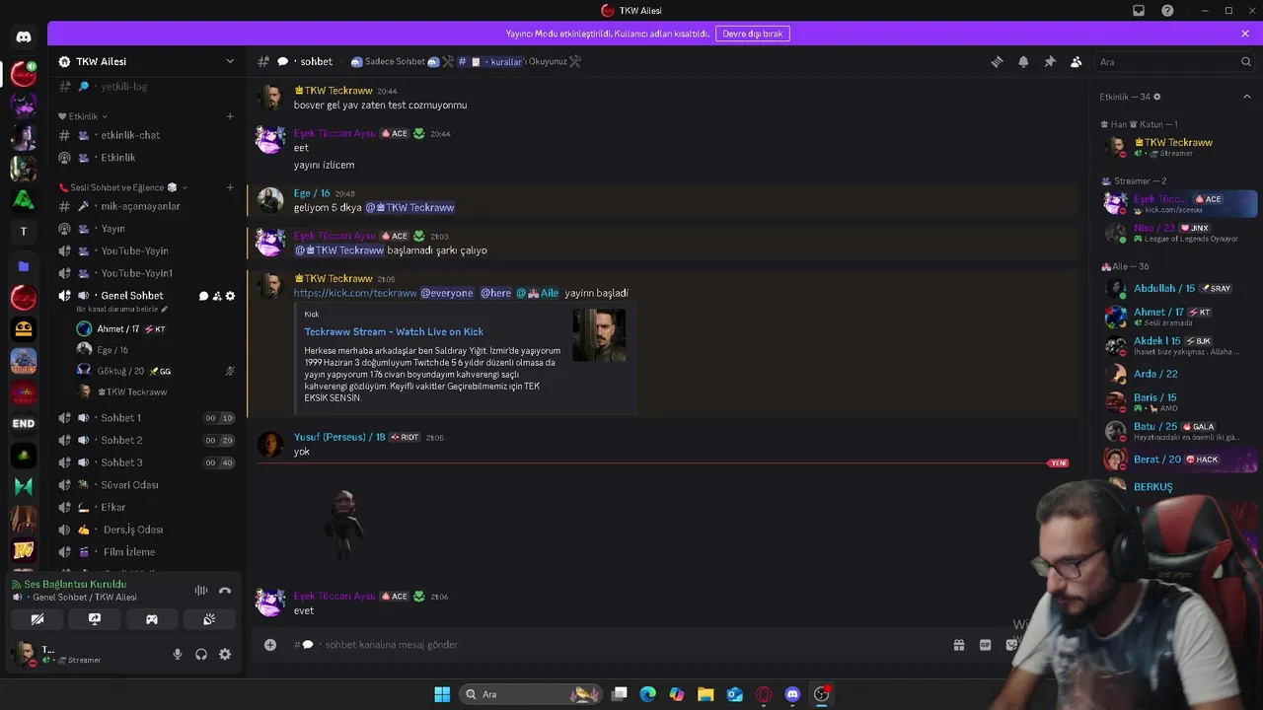Send a gift via gift icon
Viewport: 1263px width, 710px height.
coord(958,645)
